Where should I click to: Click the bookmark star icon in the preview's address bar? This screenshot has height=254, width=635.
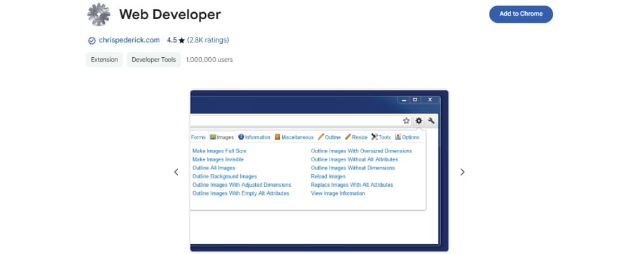tap(406, 121)
